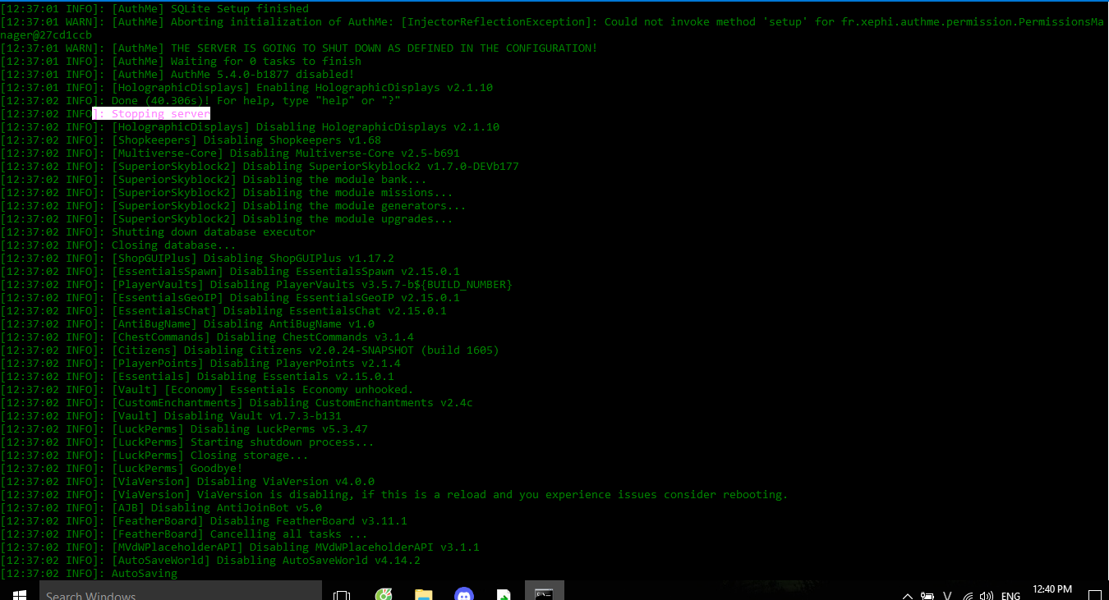The height and width of the screenshot is (600, 1109).
Task: Click 'Enabling HolographicDisplays v2.1.10' line
Action: 246,88
